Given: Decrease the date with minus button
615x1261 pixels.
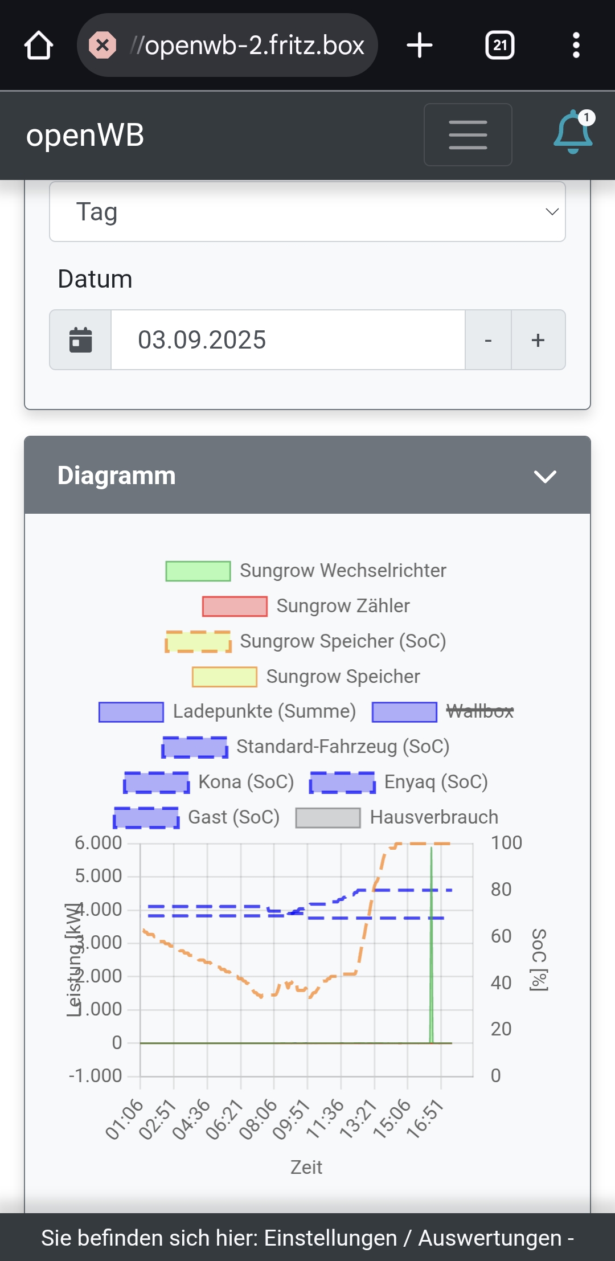Looking at the screenshot, I should click(x=488, y=340).
